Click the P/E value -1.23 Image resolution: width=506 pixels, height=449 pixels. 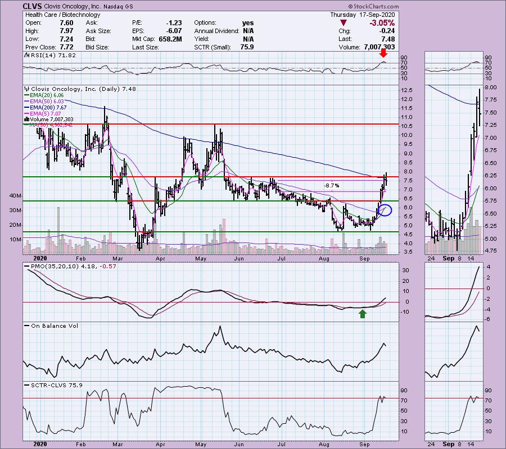[x=174, y=23]
